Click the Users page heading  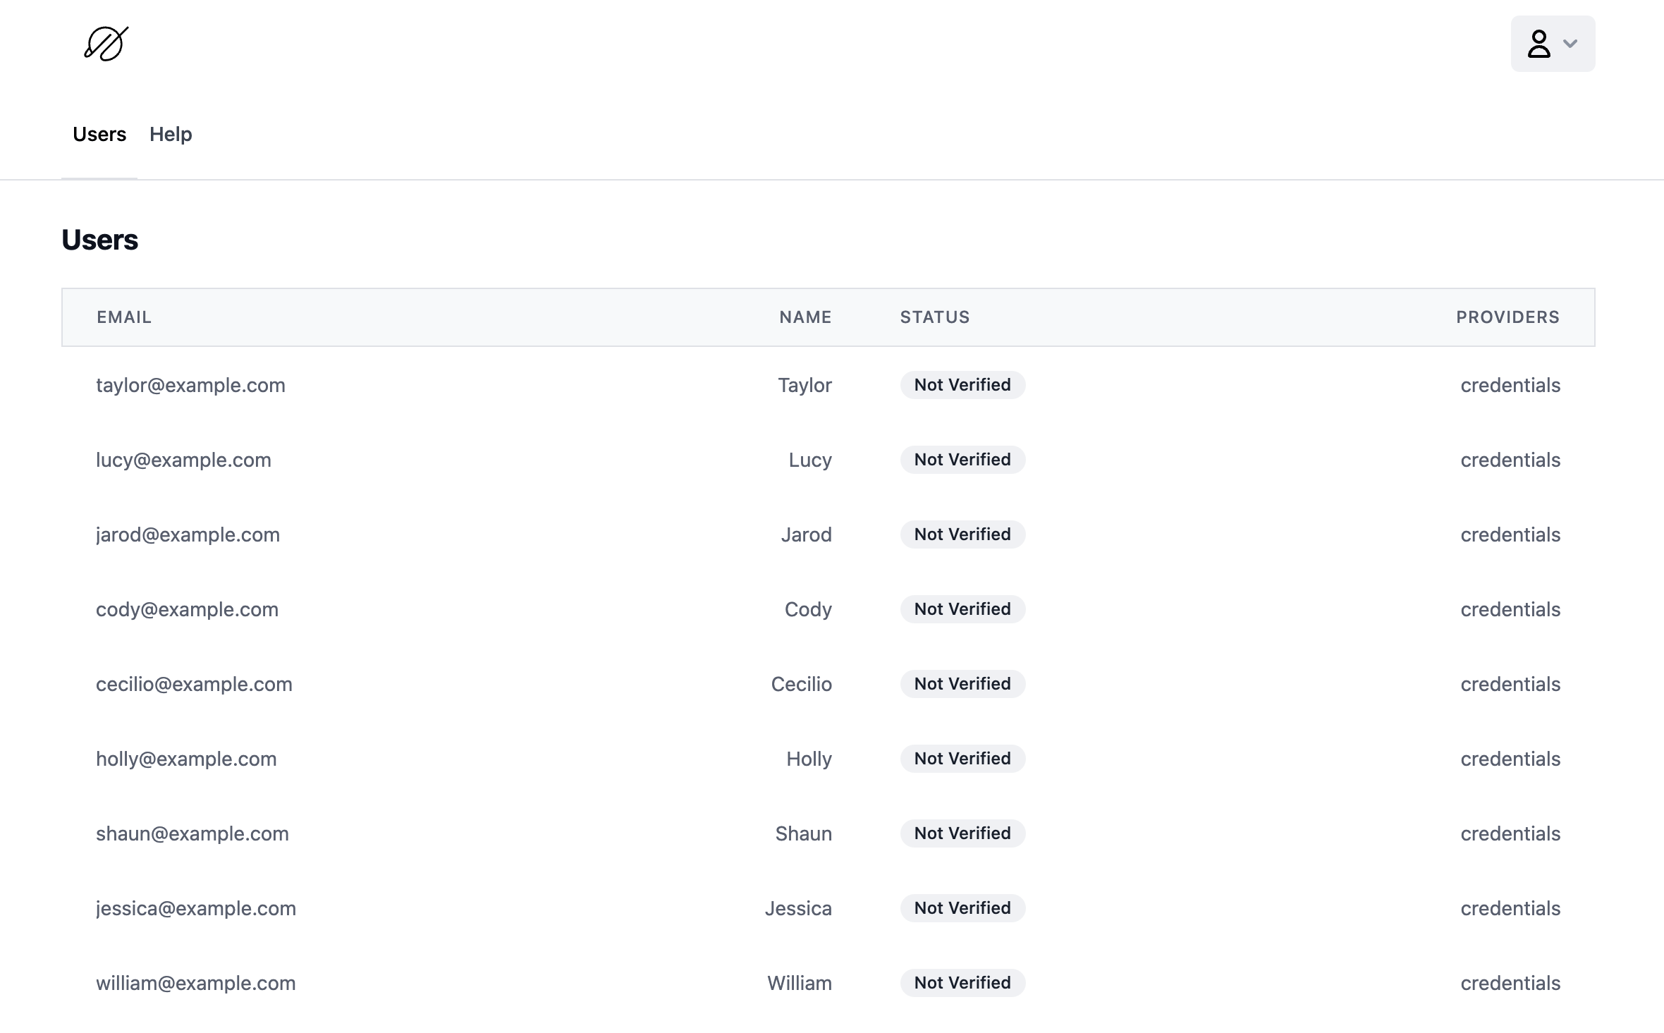(x=100, y=240)
